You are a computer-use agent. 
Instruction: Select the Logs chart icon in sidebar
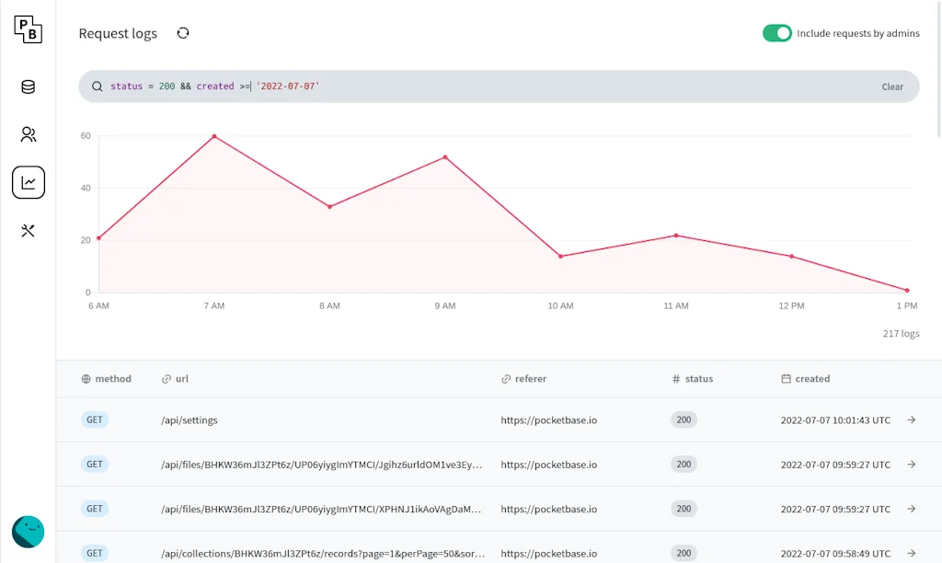[28, 182]
